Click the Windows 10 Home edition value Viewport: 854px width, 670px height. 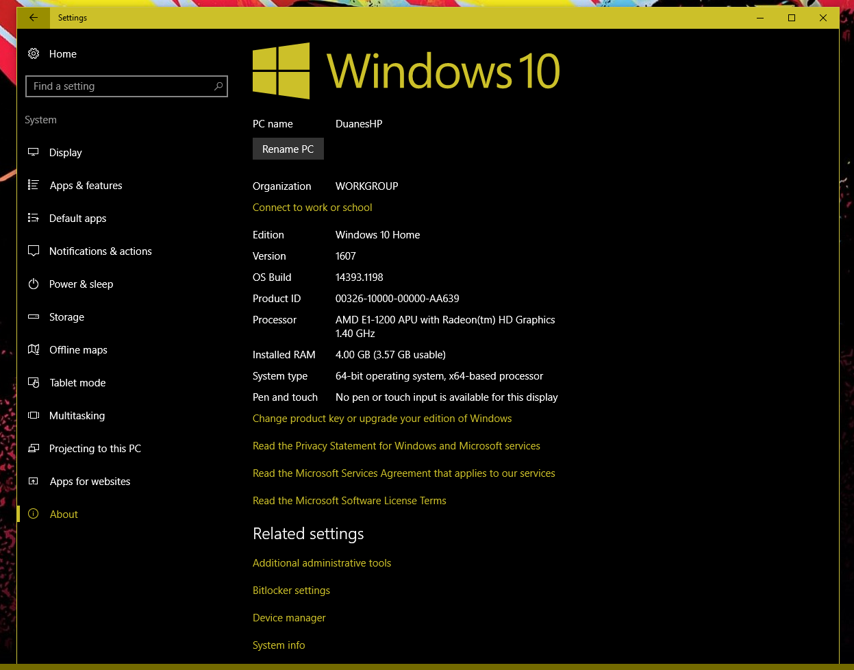tap(378, 234)
